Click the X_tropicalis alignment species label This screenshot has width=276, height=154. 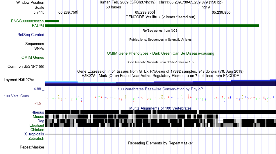click(x=34, y=134)
